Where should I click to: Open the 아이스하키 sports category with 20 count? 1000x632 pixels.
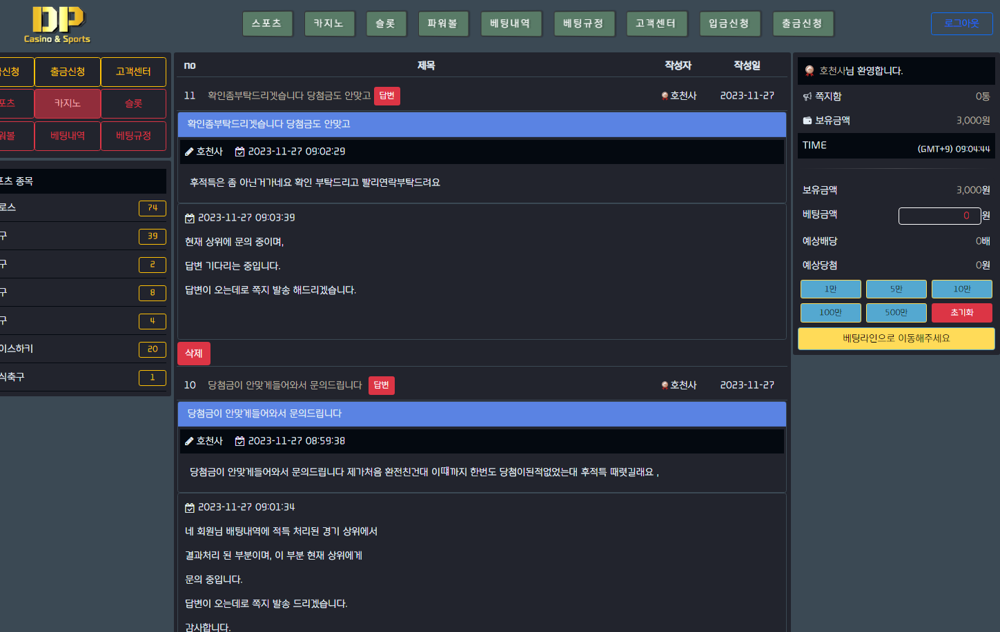(83, 349)
